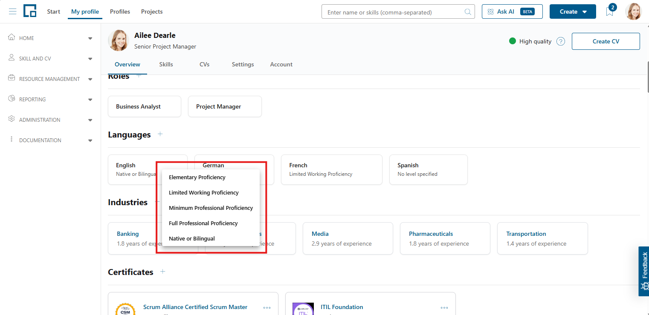Open the Create dropdown button

tap(573, 11)
